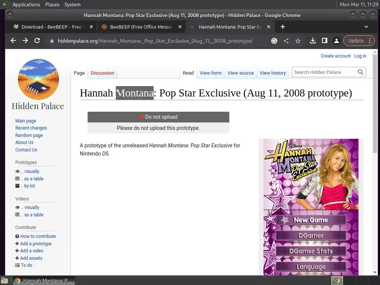
Task: Select the Page tab
Action: [79, 73]
